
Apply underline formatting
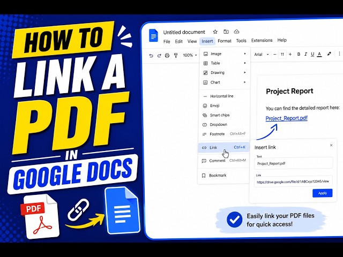click(312, 55)
